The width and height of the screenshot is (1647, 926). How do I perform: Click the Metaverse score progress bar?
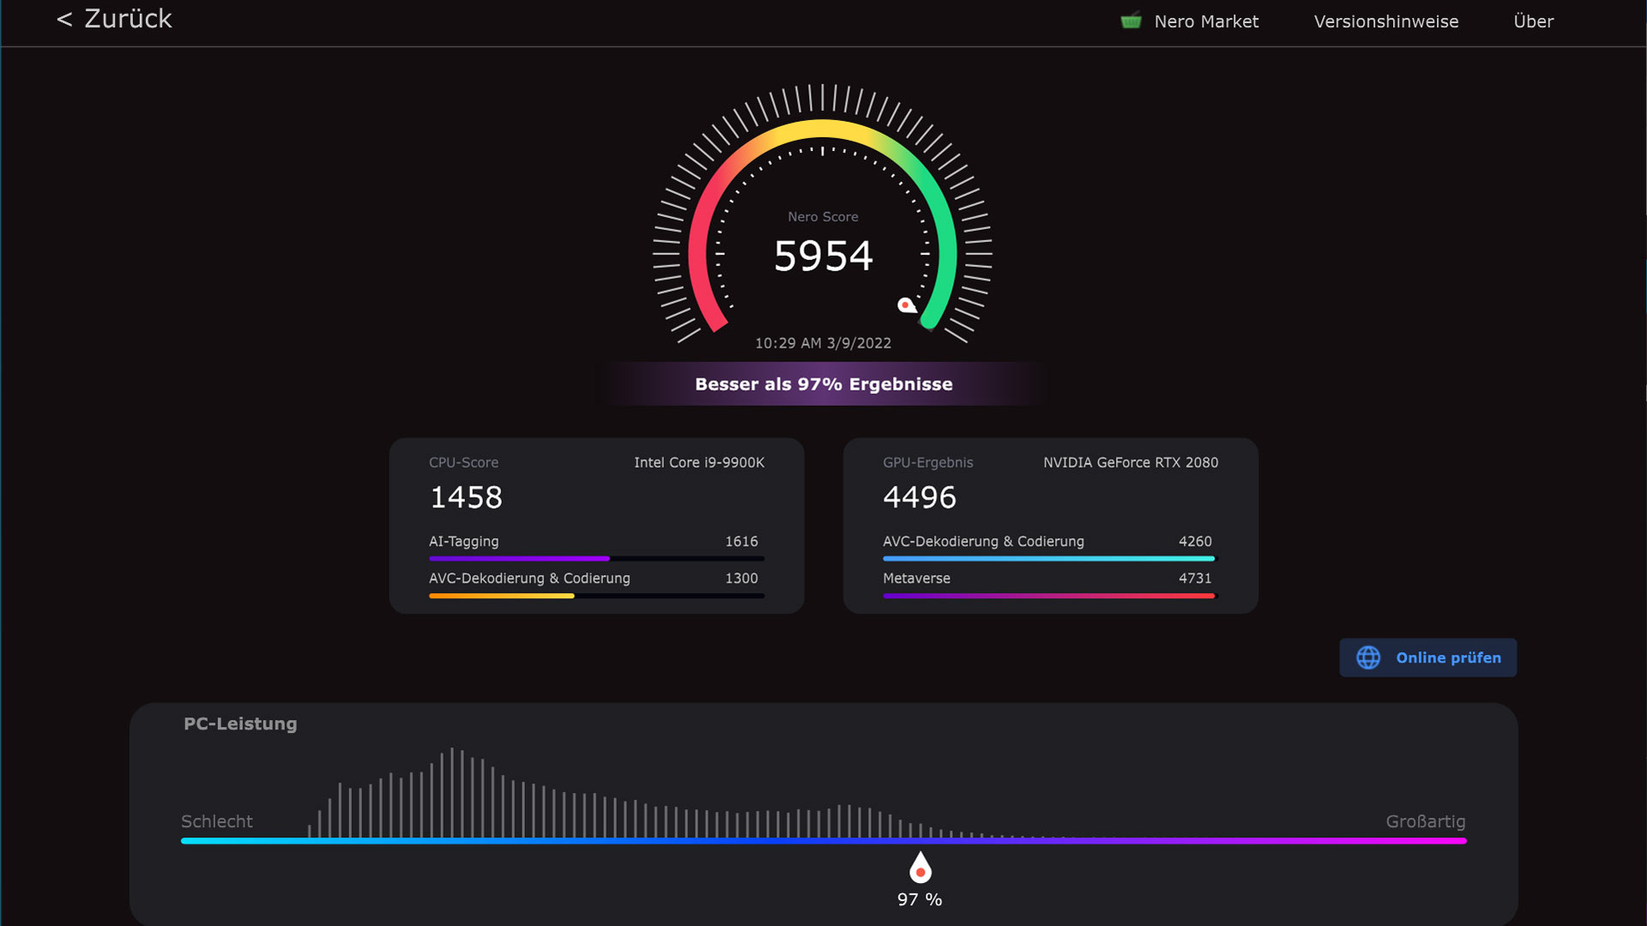1047,596
